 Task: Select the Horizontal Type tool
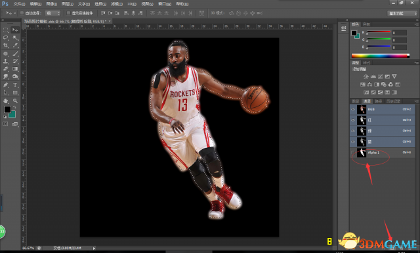[15, 85]
